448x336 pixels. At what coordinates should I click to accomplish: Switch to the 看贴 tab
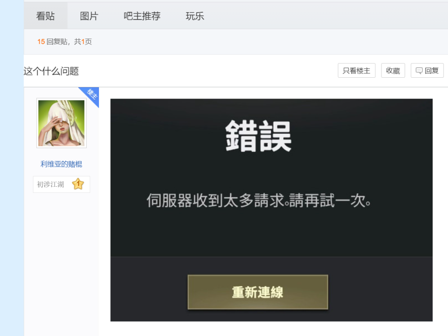pyautogui.click(x=45, y=16)
